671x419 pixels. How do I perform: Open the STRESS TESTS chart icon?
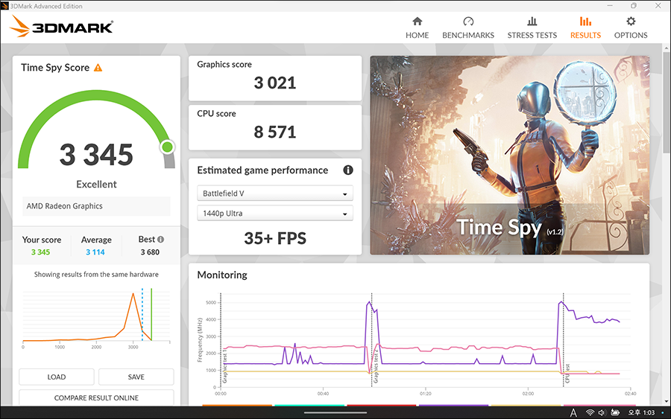[532, 22]
